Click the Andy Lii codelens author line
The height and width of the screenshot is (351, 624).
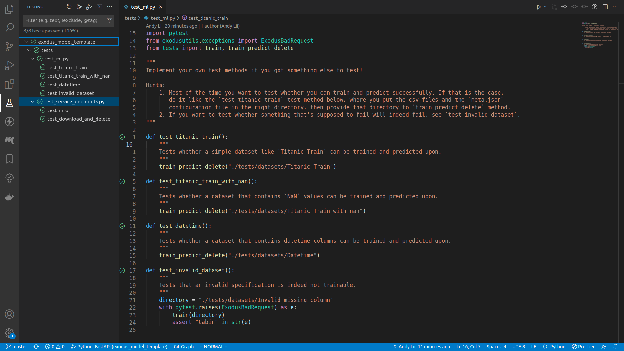pos(192,26)
